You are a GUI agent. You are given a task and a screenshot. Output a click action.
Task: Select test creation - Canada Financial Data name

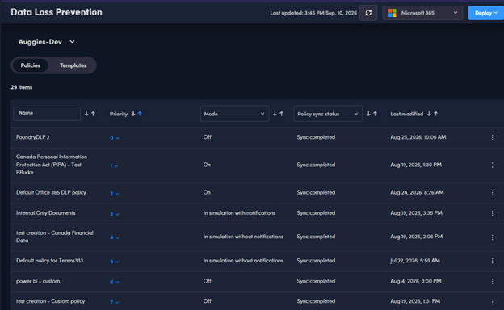[55, 237]
